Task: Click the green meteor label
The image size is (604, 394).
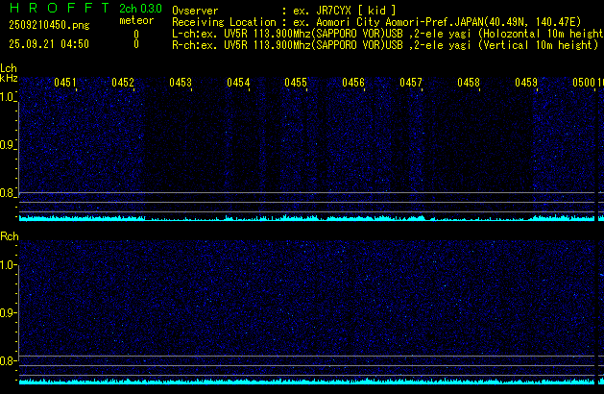Action: 135,20
